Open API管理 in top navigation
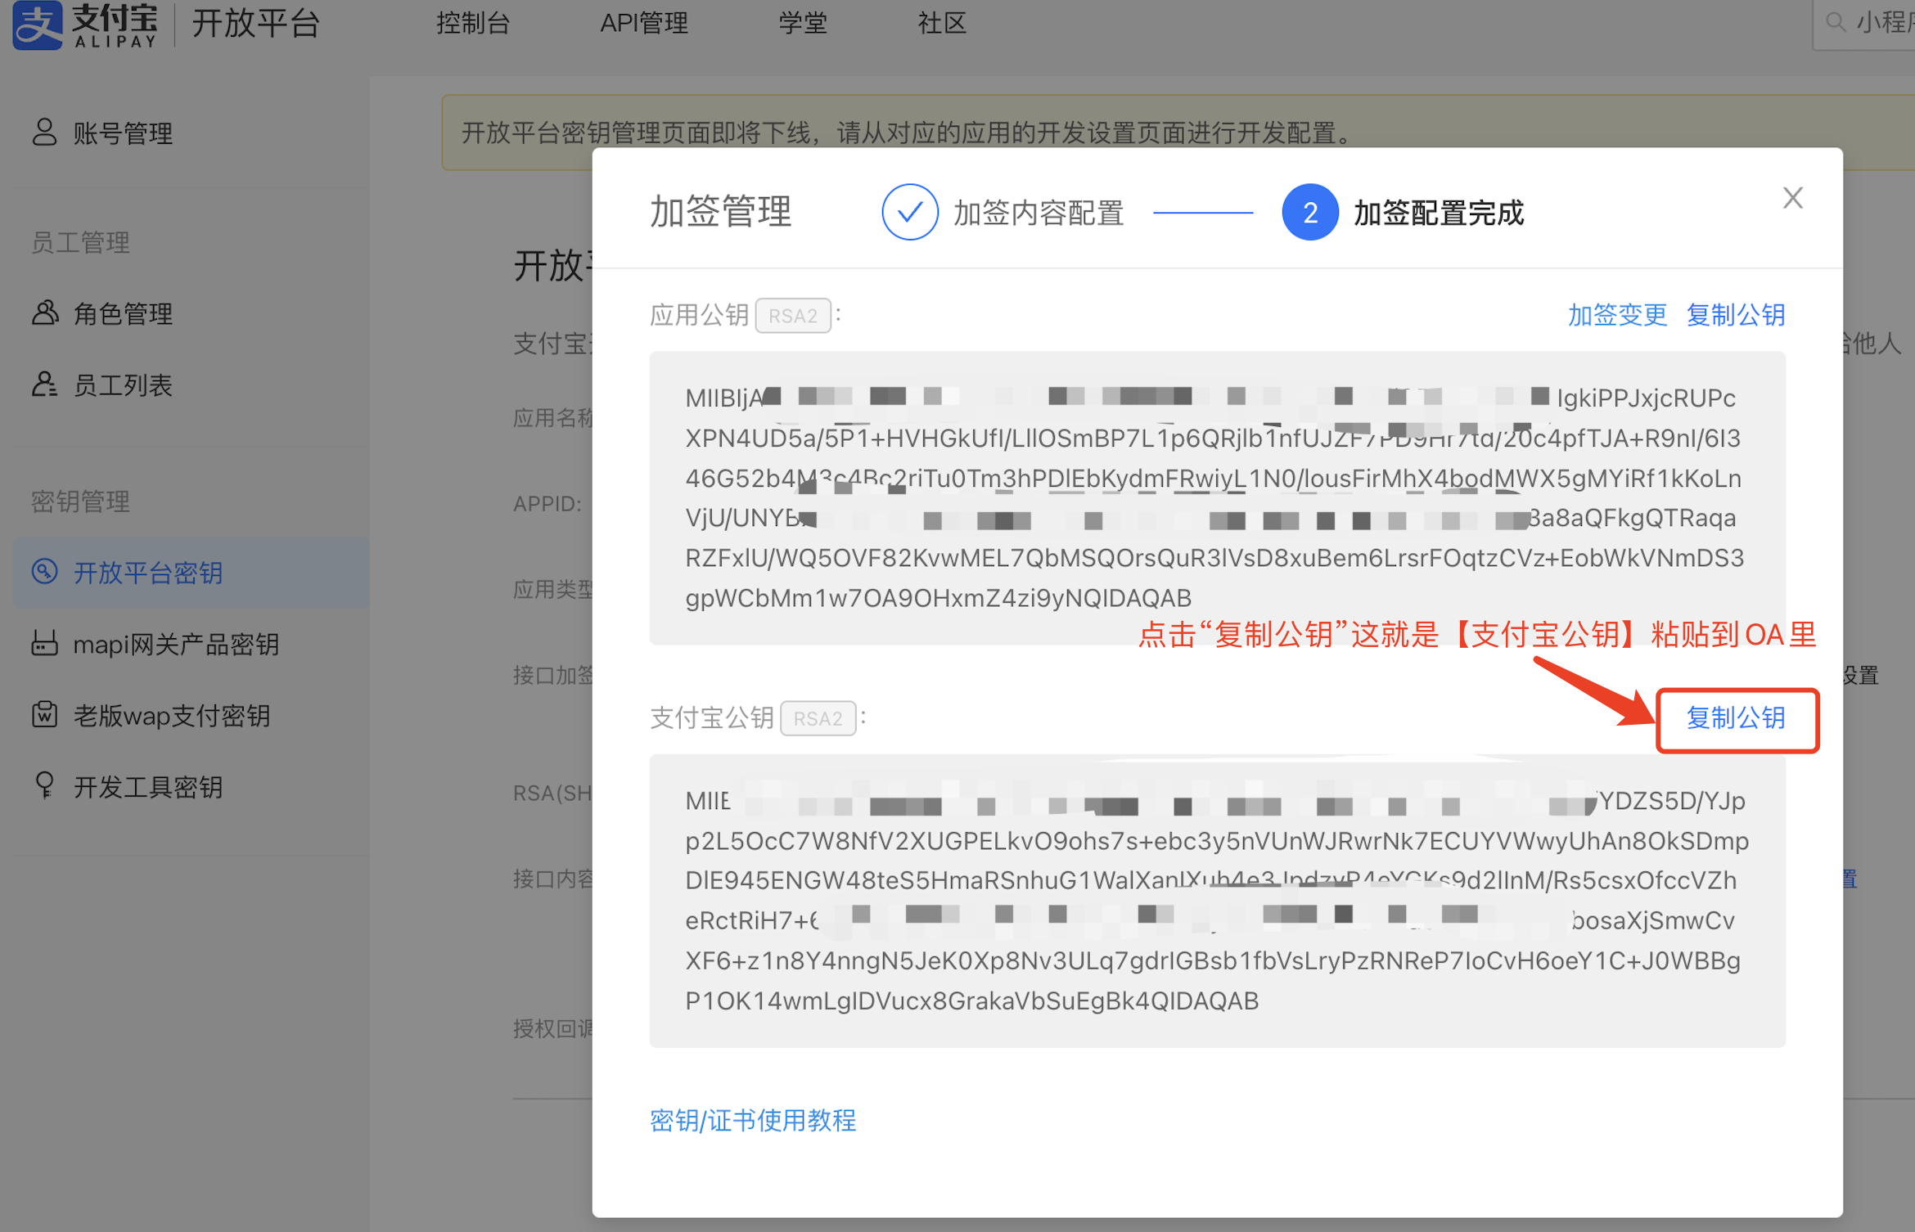 pyautogui.click(x=644, y=23)
